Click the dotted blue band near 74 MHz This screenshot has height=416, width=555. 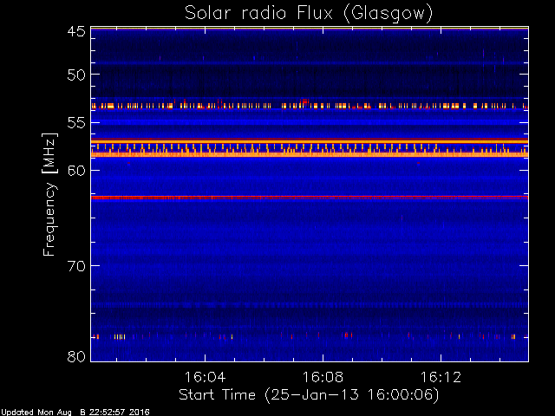coord(310,304)
